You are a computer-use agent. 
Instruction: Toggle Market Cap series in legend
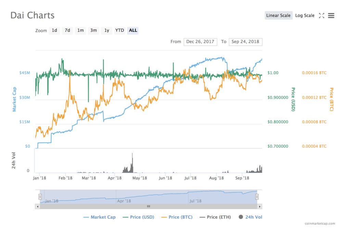pos(99,217)
